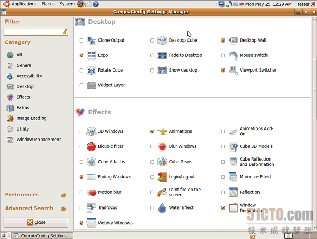317x239 pixels.
Task: Open the Desktop Wall plugin icon
Action: tap(233, 41)
